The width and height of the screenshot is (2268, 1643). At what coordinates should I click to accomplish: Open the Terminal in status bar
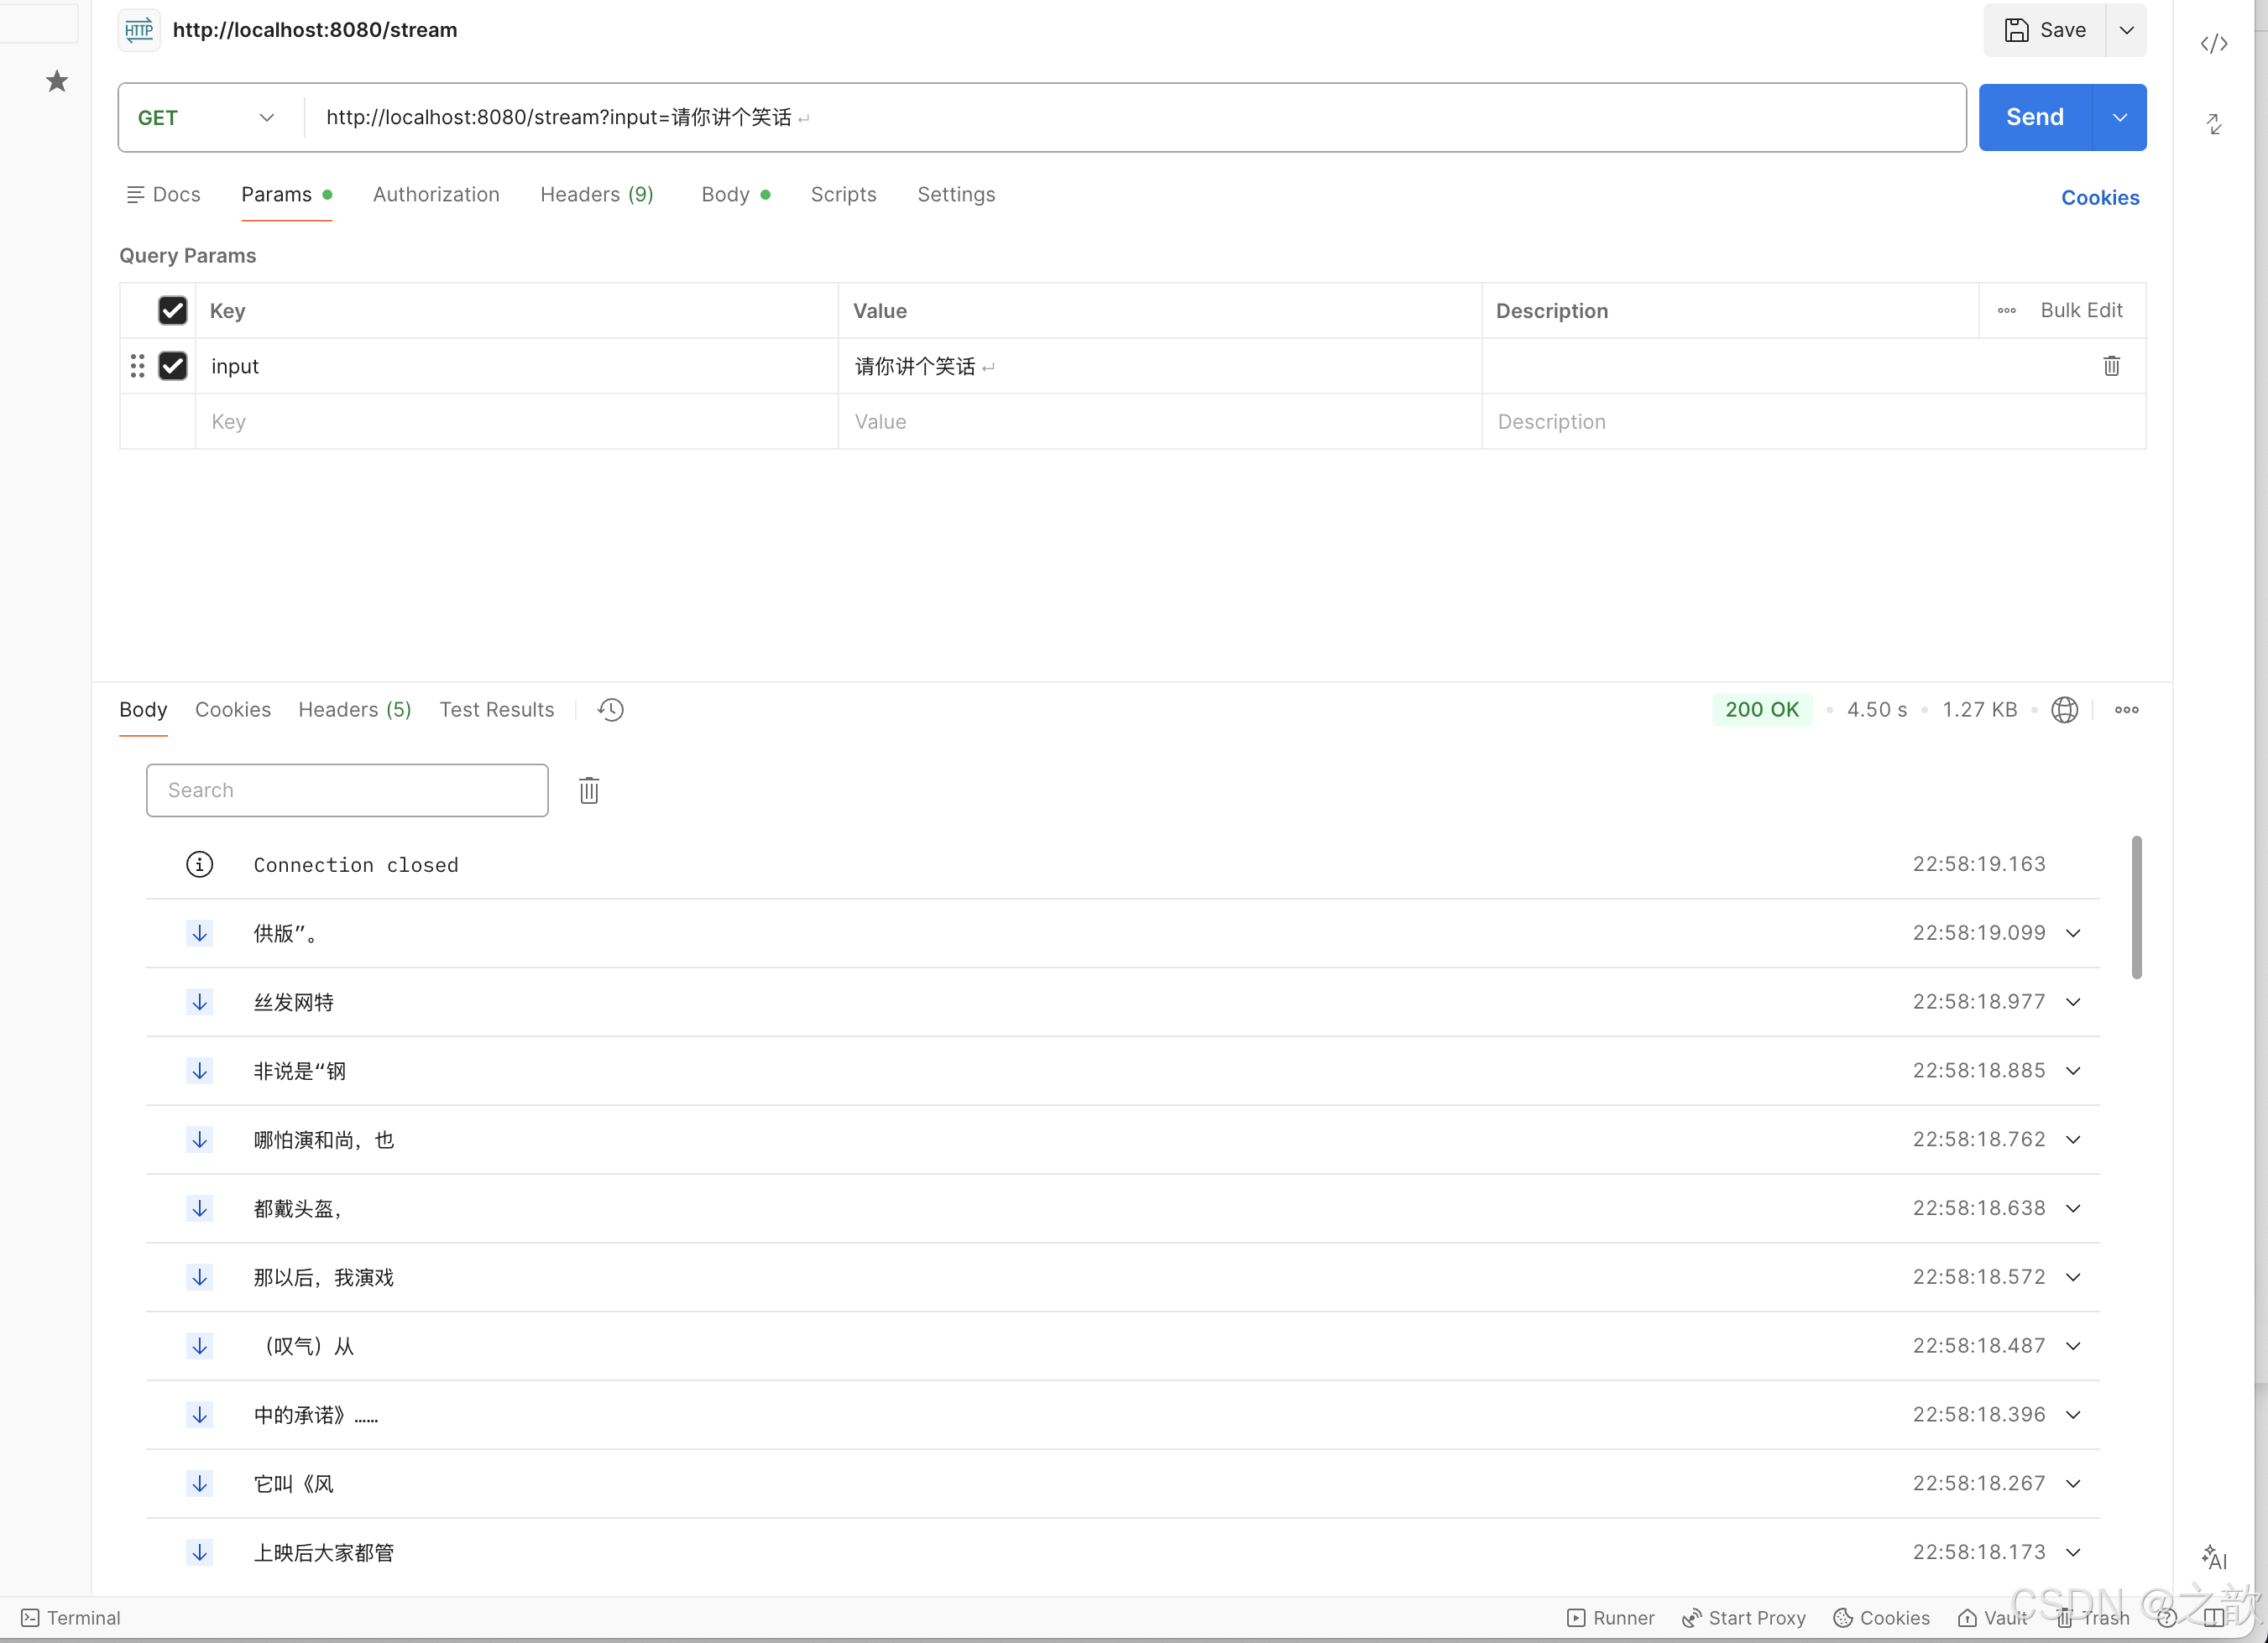coord(71,1617)
